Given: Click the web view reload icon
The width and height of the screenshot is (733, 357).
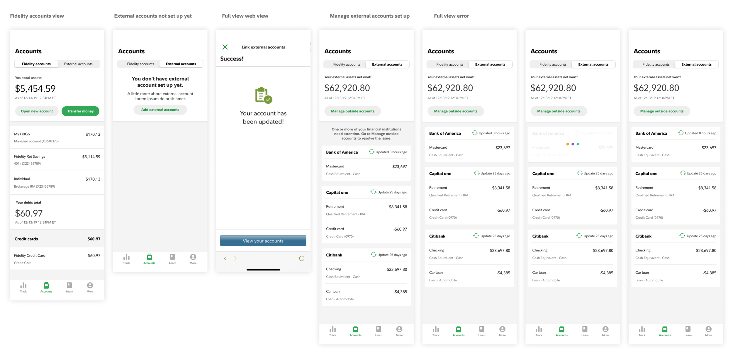Looking at the screenshot, I should pyautogui.click(x=301, y=258).
